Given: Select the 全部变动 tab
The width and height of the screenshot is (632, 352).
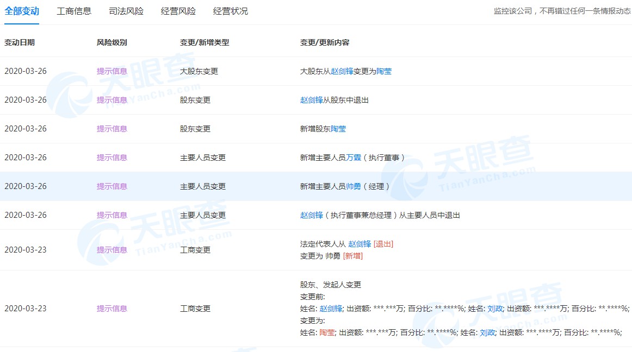Looking at the screenshot, I should tap(22, 11).
